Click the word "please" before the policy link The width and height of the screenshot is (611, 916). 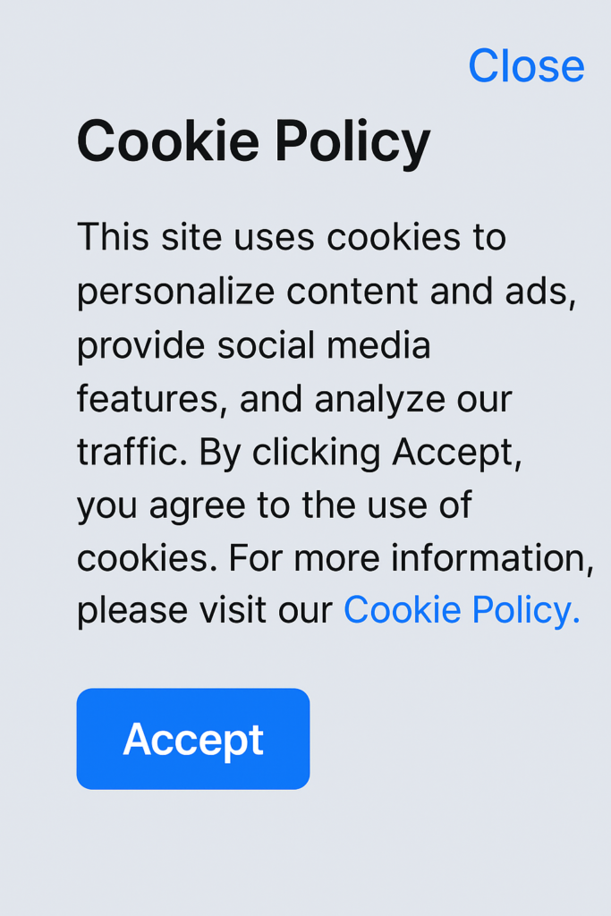point(132,612)
